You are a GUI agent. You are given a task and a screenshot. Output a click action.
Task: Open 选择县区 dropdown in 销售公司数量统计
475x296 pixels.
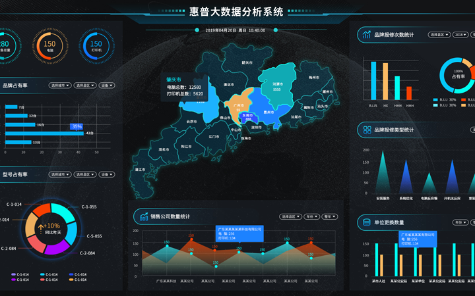click(x=290, y=216)
